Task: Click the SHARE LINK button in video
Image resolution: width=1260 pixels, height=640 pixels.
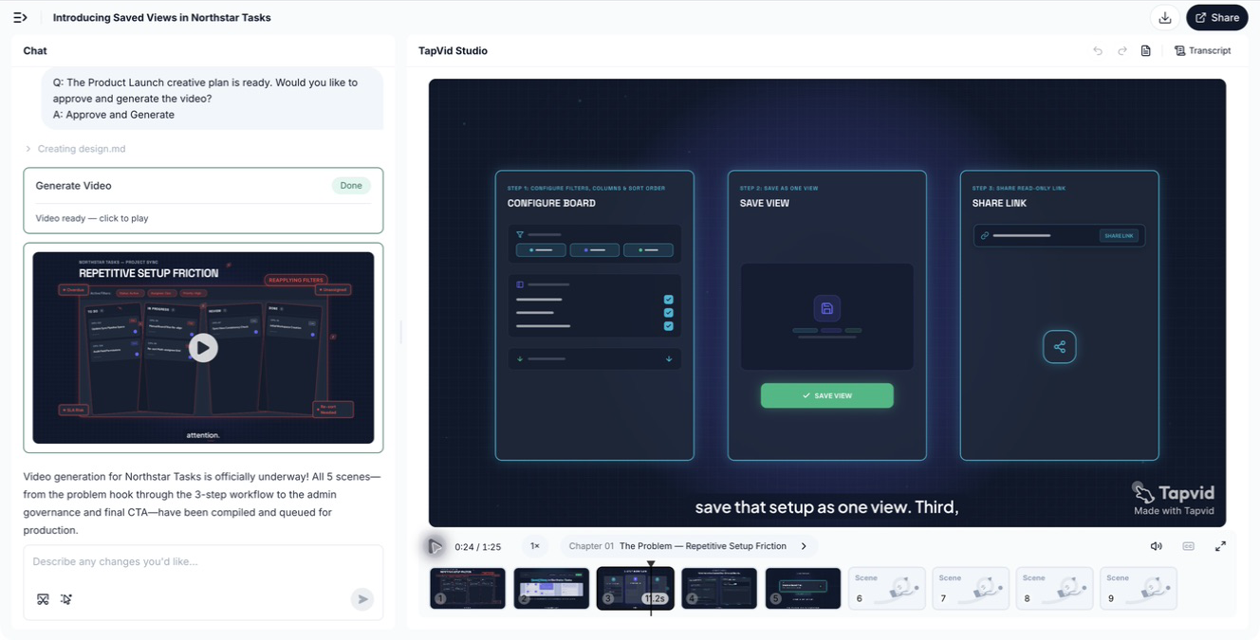Action: [1119, 235]
